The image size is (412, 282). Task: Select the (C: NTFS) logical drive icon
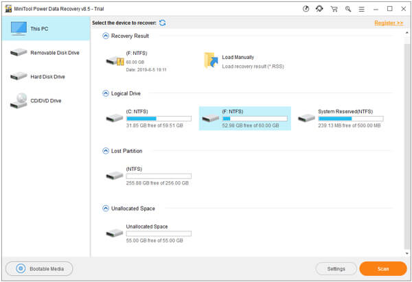(x=115, y=118)
